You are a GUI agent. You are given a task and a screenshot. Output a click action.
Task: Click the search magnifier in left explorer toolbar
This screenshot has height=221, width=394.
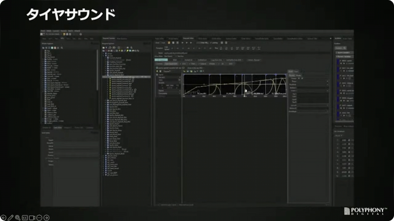coord(62,48)
